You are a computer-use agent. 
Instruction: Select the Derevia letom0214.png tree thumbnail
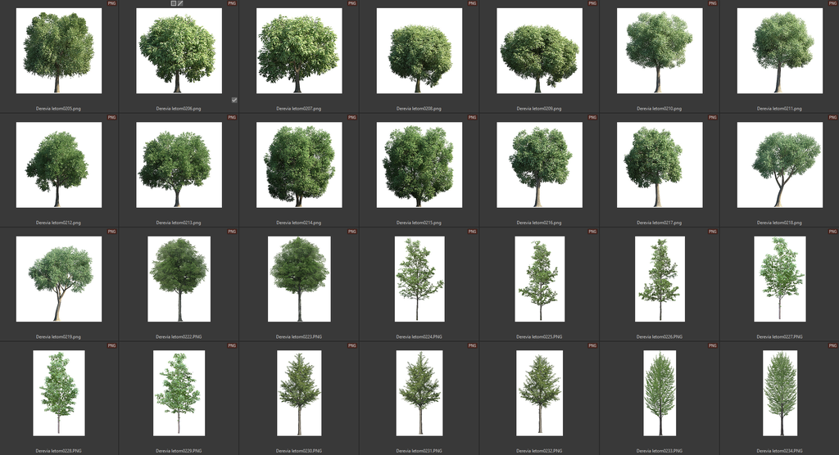tap(299, 164)
